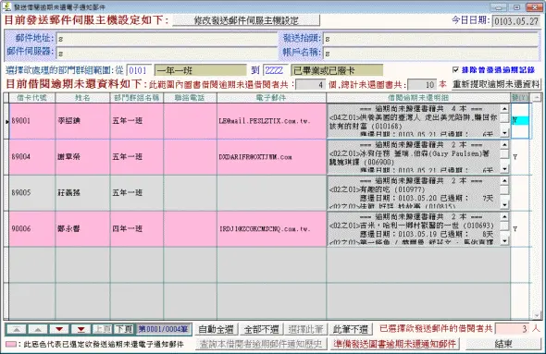Click empty send flag cell for 89005
546x354 pixels.
pos(519,192)
